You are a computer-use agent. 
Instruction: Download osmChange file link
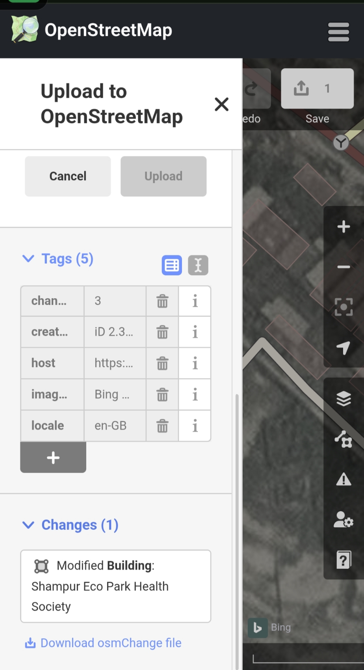tap(103, 643)
